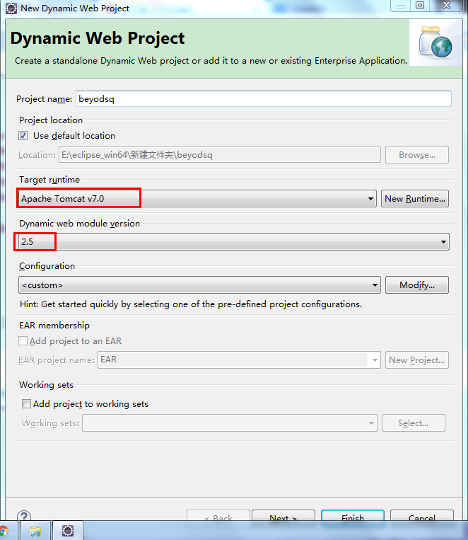
Task: Click the Modify... button
Action: [x=416, y=285]
